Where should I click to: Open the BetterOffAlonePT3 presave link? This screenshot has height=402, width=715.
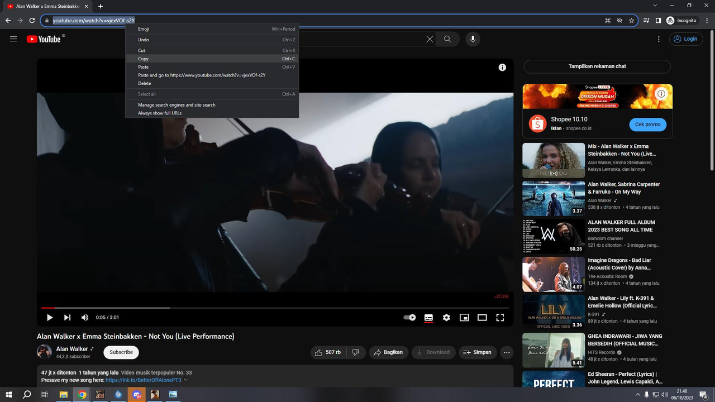click(144, 380)
